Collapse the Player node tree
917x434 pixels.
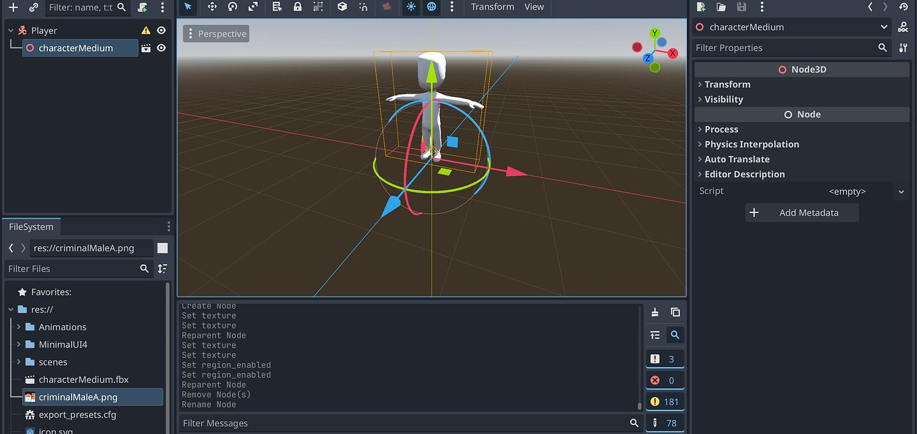(11, 31)
